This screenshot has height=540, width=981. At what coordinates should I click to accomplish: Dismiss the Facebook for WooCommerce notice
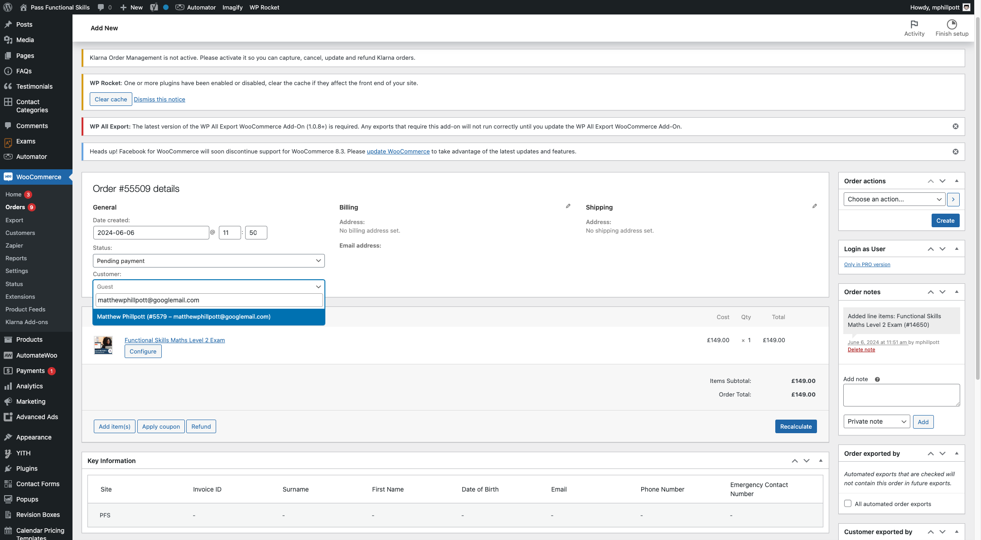click(955, 152)
